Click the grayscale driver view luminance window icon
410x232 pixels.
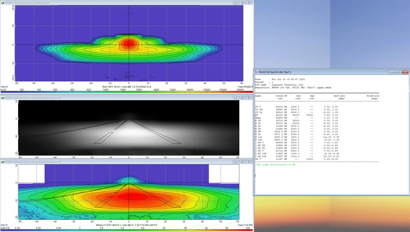[3, 98]
